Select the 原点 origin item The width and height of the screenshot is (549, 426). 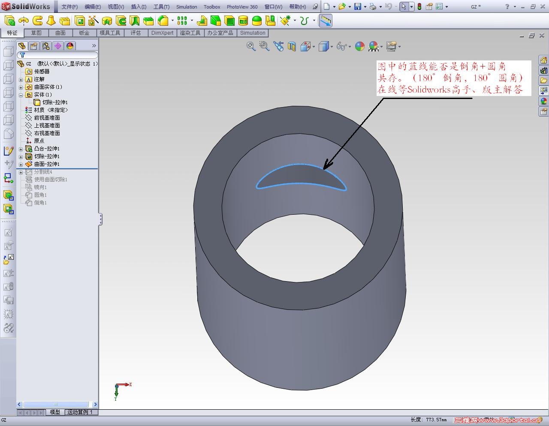(39, 141)
